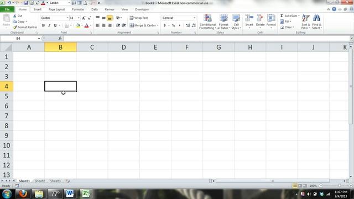Click the Paste clipboard icon
The image size is (354, 199).
click(6, 18)
